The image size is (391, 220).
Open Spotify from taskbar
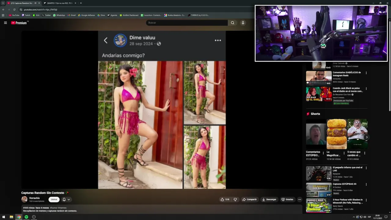(x=26, y=217)
